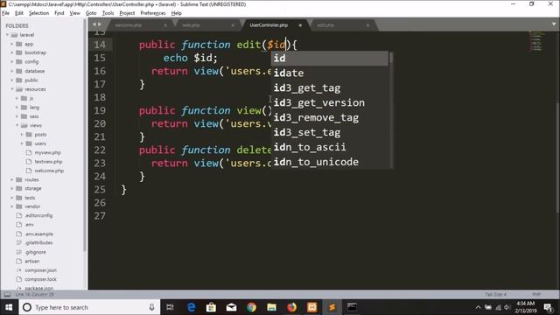The width and height of the screenshot is (560, 315).
Task: Close the welcome.php tab
Action: pos(165,25)
